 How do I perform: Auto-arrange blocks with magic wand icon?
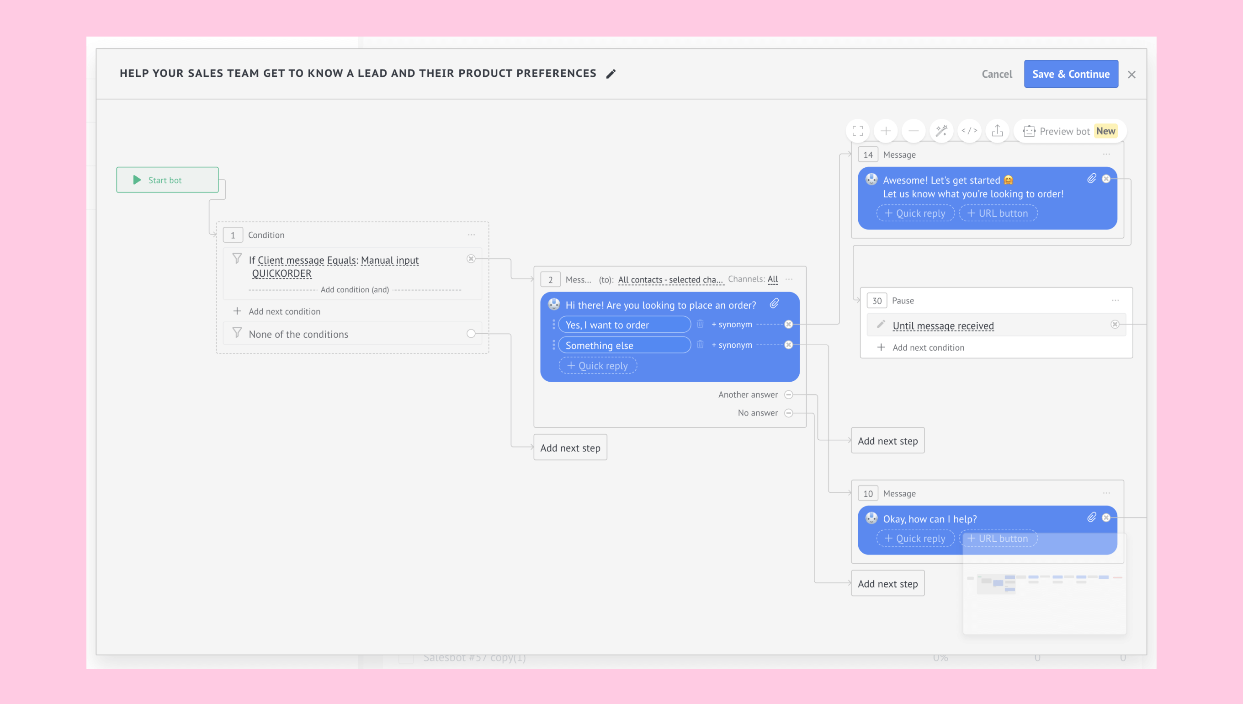[941, 131]
